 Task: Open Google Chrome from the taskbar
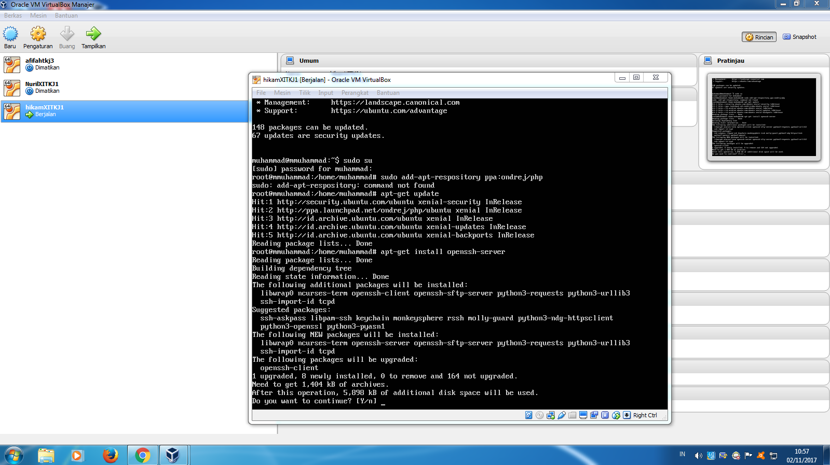coord(142,455)
